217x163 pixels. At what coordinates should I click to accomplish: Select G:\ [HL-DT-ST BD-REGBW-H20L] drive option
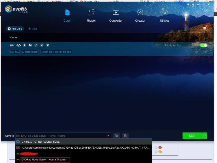84,142
